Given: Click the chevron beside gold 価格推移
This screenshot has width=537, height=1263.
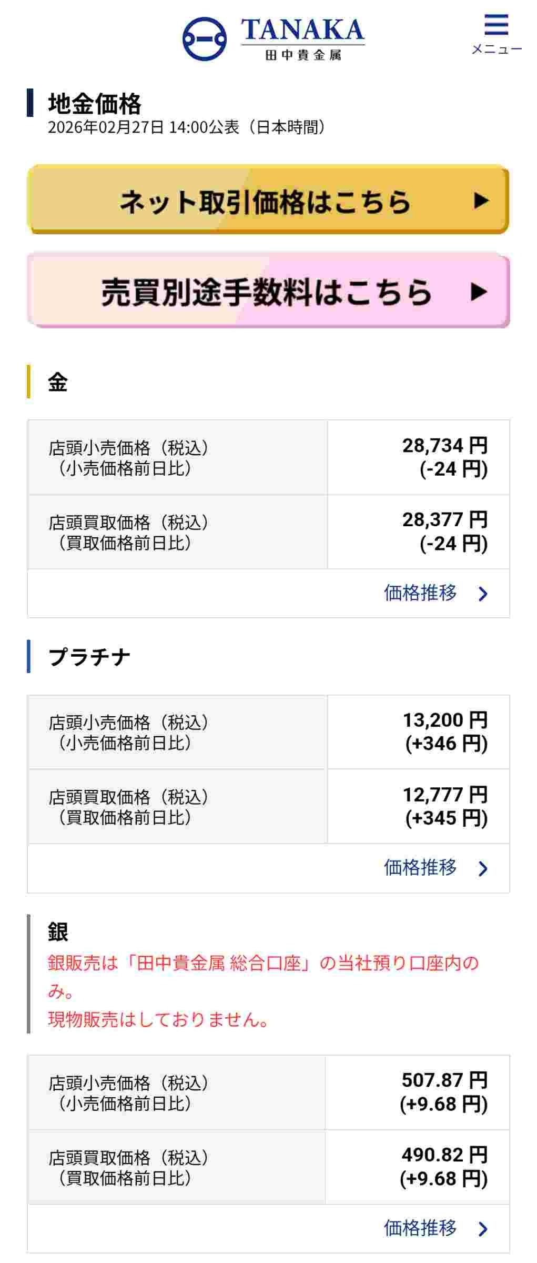Looking at the screenshot, I should (483, 594).
